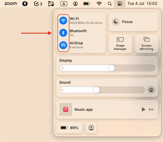
Task: Open Screen Mirroring options
Action: (x=146, y=44)
